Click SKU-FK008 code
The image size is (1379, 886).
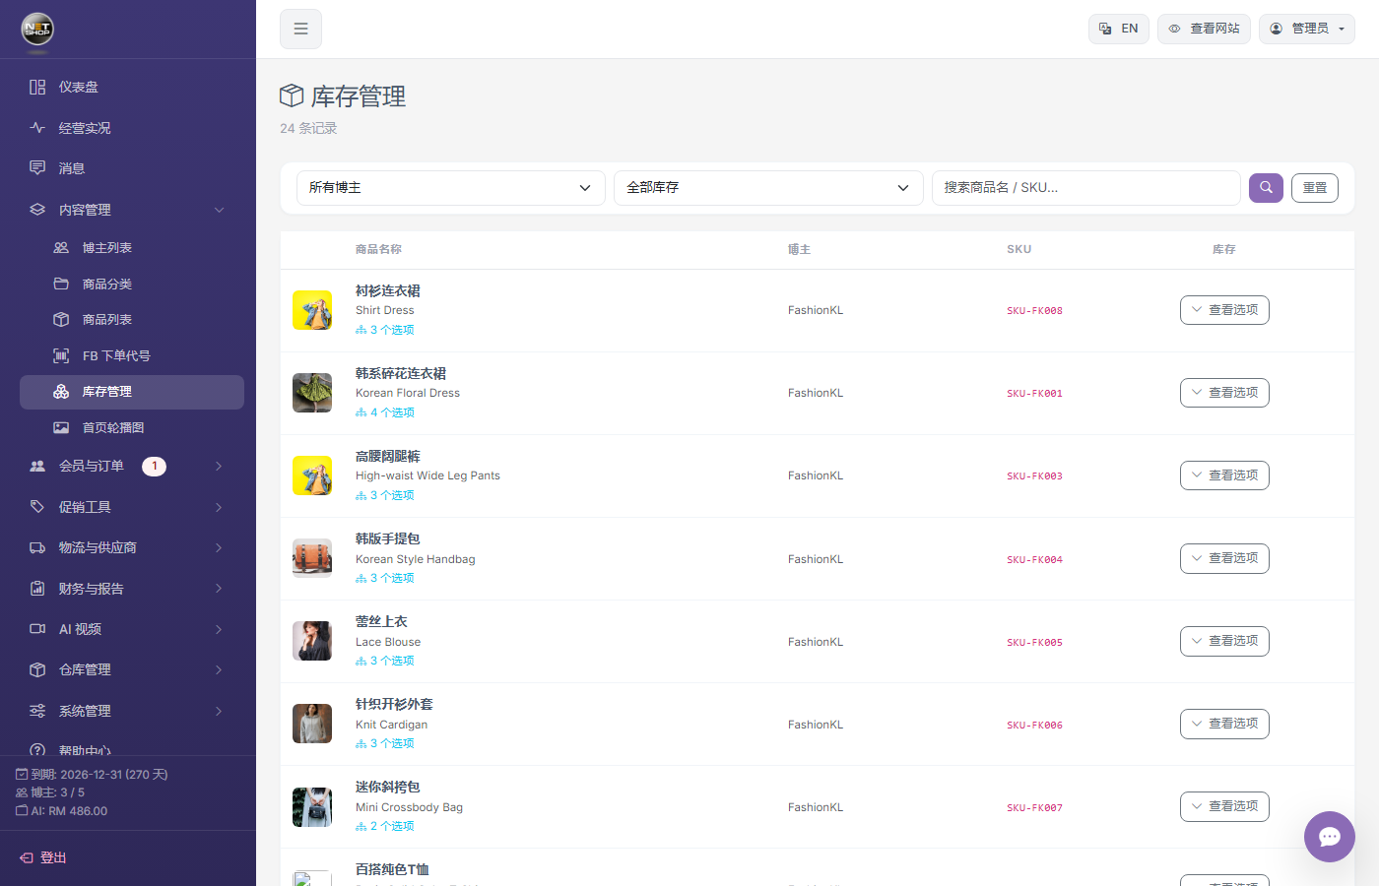tap(1034, 311)
